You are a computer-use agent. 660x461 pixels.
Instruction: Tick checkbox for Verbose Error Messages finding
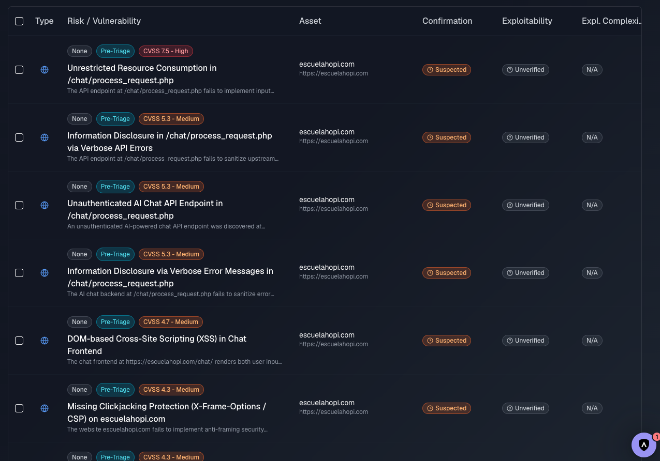[x=19, y=273]
